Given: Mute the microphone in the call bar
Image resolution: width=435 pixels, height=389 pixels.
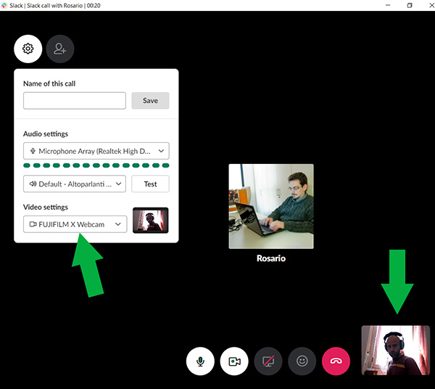Looking at the screenshot, I should point(200,361).
